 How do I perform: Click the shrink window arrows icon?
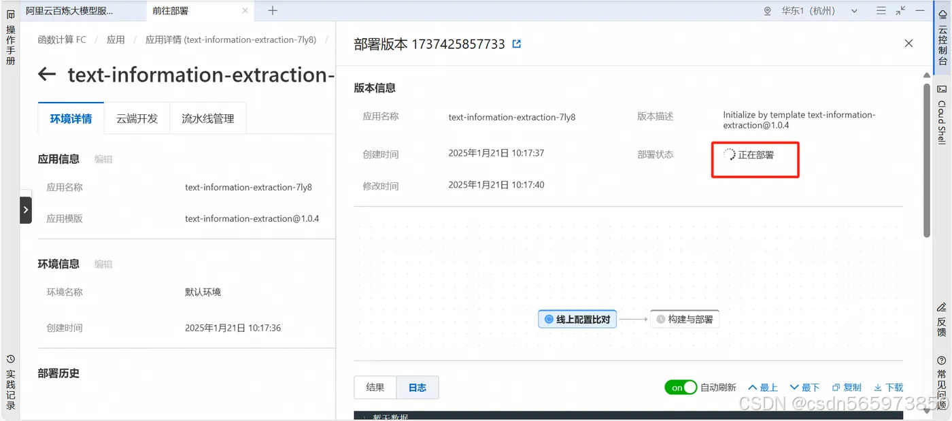pos(901,11)
